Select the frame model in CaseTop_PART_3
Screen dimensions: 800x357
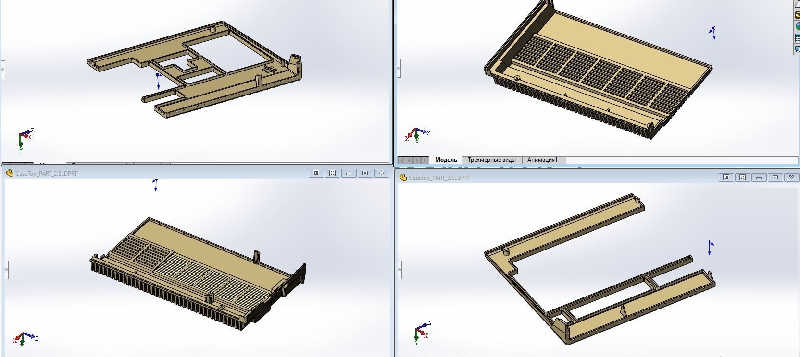tap(600, 269)
